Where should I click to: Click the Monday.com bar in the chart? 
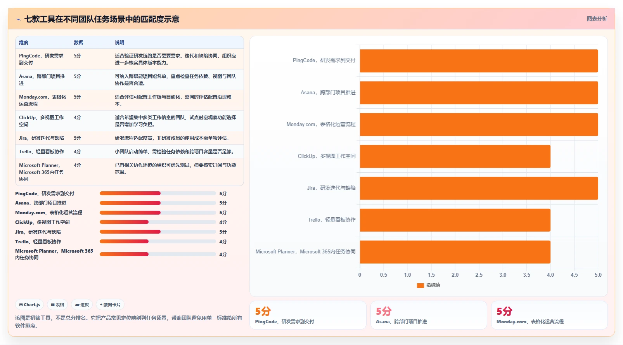pos(479,125)
